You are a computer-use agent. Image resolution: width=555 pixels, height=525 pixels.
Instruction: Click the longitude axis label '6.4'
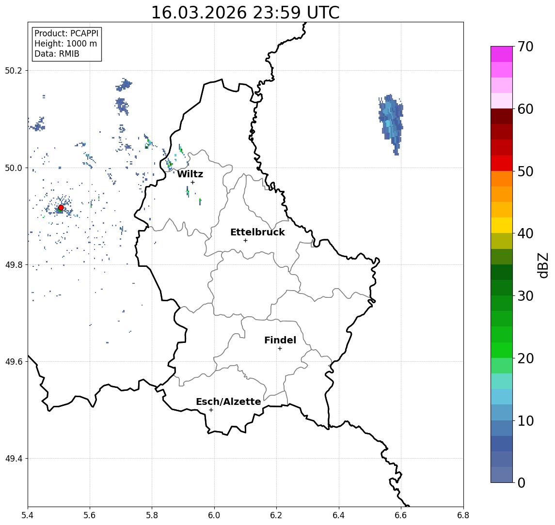coord(339,515)
